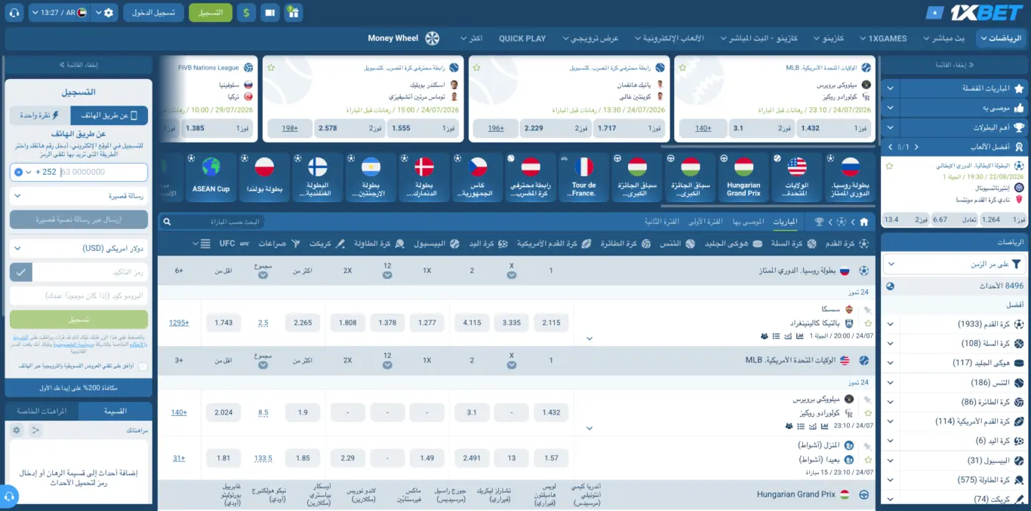Click the dollar deposit icon
The image size is (1031, 511).
click(246, 13)
